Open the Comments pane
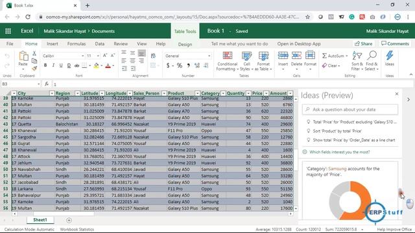 (395, 44)
